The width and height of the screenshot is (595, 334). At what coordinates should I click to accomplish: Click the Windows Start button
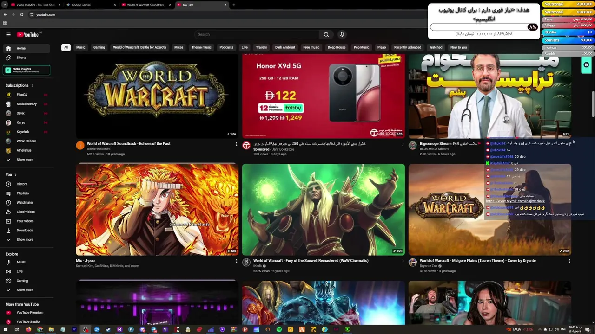5,329
